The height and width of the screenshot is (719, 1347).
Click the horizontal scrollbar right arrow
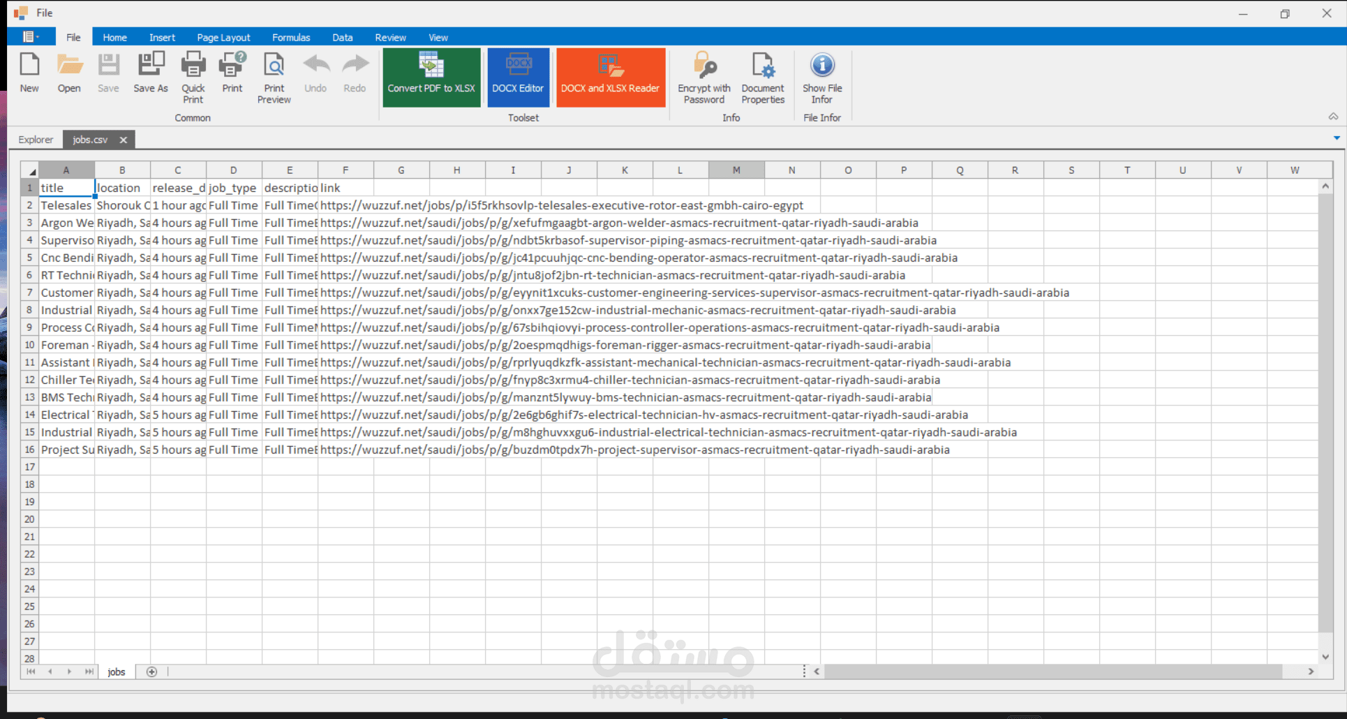(1311, 672)
